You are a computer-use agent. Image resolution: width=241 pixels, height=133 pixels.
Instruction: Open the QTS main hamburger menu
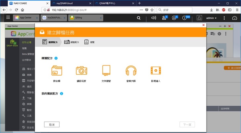click(8, 17)
